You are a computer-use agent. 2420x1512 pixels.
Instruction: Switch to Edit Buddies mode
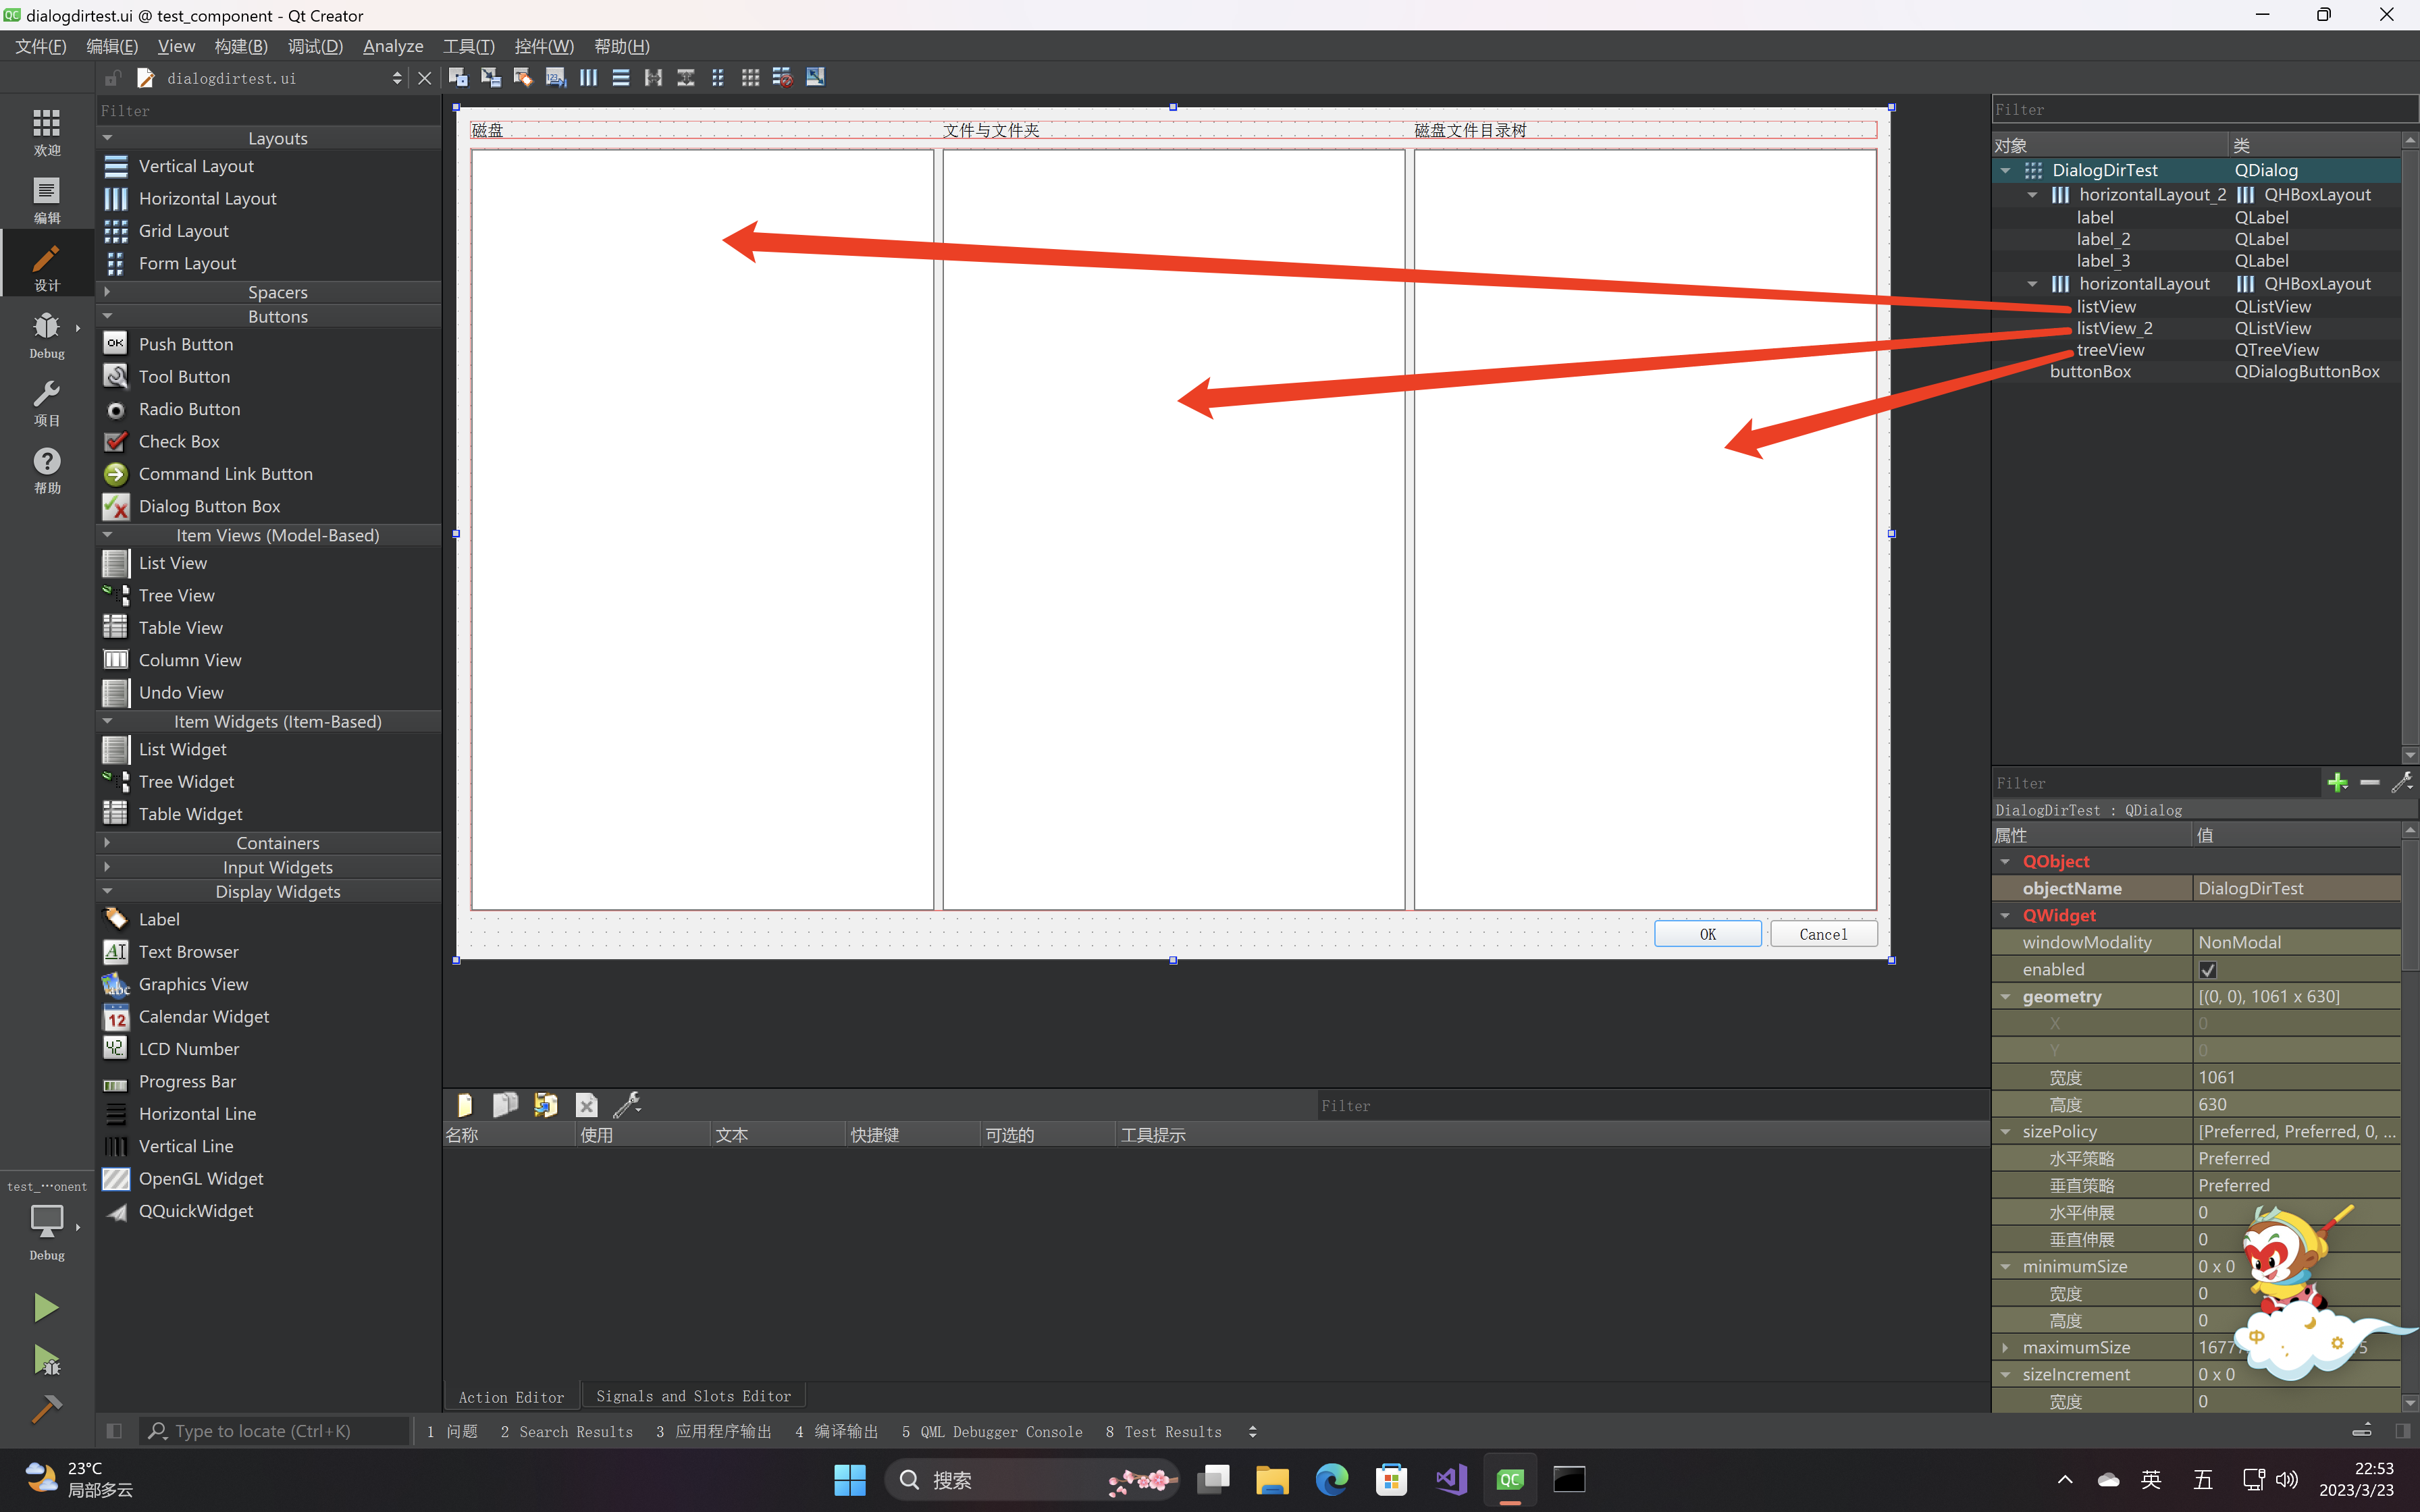click(523, 77)
